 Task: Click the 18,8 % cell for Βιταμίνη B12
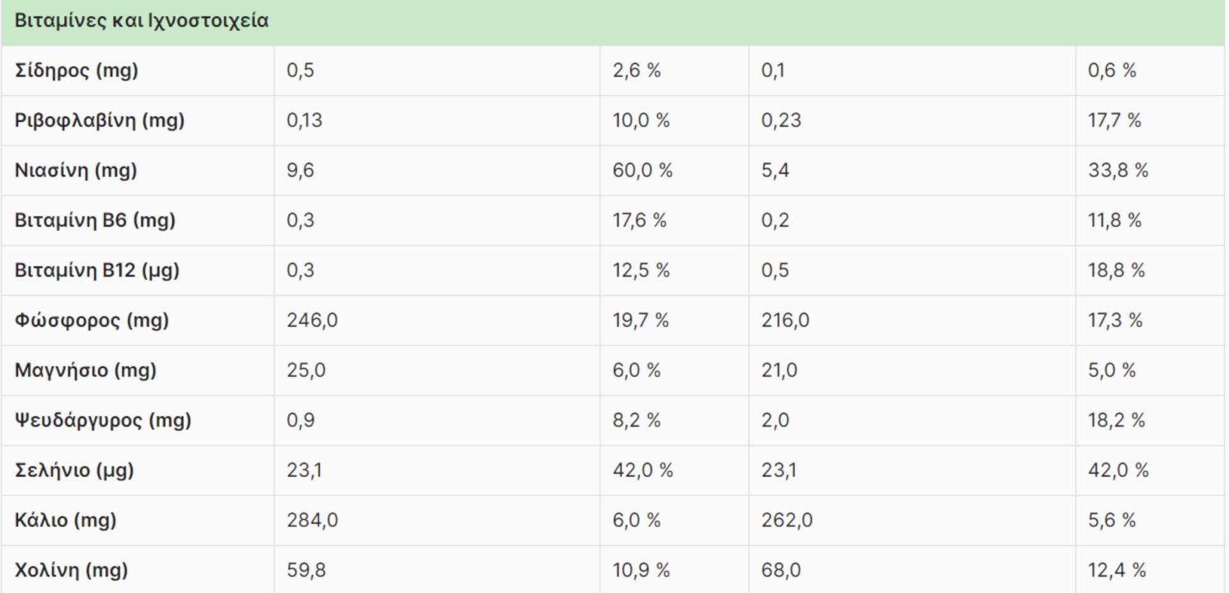point(1116,270)
